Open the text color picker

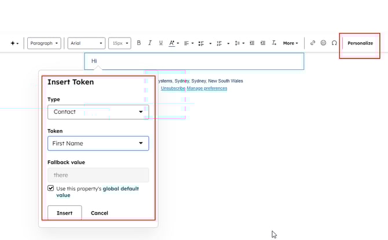tap(173, 43)
